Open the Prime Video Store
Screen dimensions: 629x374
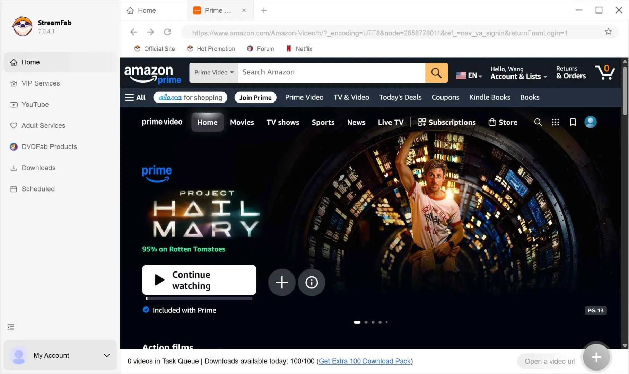[503, 122]
